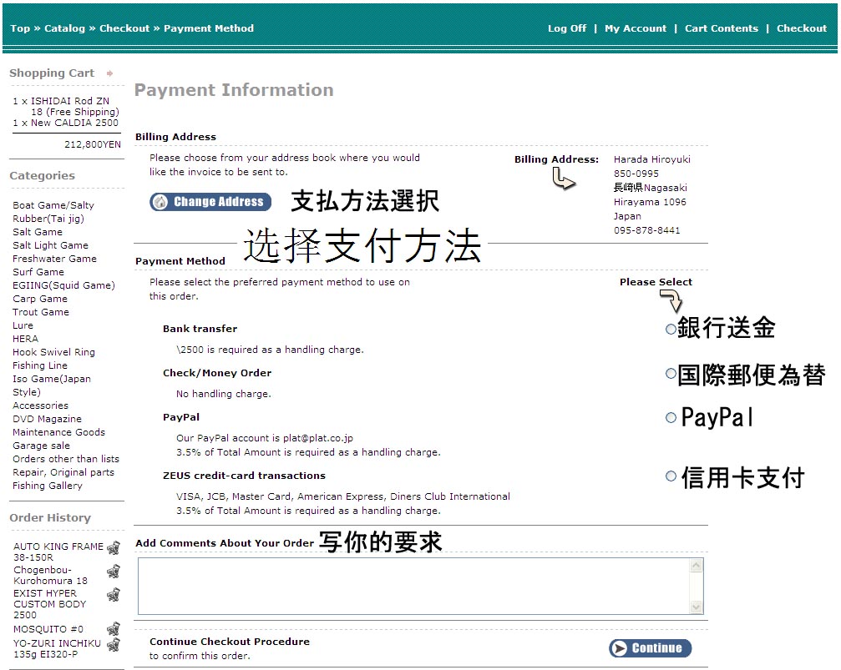Click the comments box scroll-up arrow
841x670 pixels.
click(697, 565)
